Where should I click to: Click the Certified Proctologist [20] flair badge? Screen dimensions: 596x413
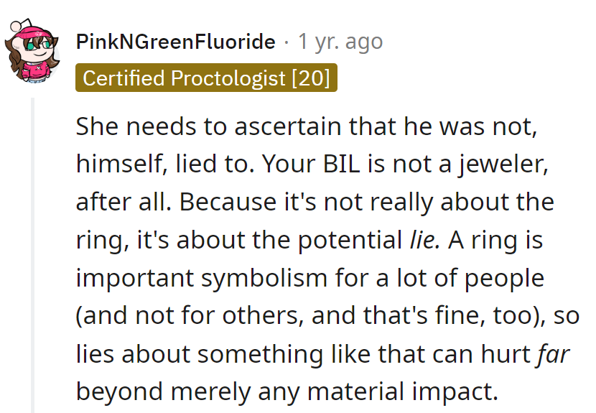[x=206, y=78]
